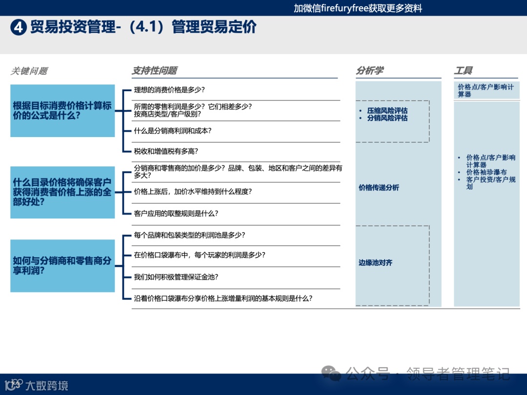Select the slide title 贸易投资管理-(4.1)管理贸易定价
Screen dimensions: 527x395
[143, 27]
